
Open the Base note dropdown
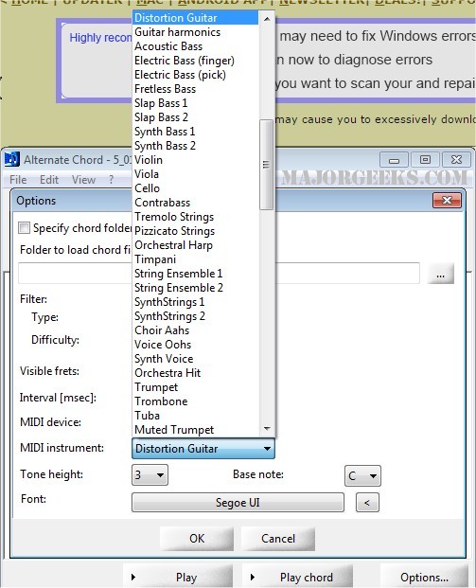tap(362, 475)
